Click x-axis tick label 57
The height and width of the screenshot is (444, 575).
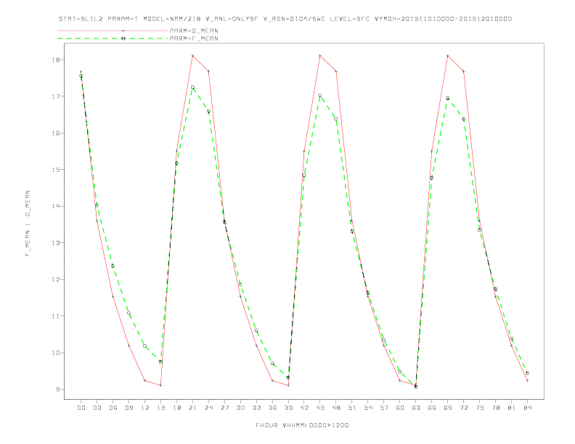tap(384, 408)
